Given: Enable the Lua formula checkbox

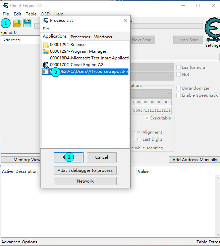Looking at the screenshot, I should [179, 67].
